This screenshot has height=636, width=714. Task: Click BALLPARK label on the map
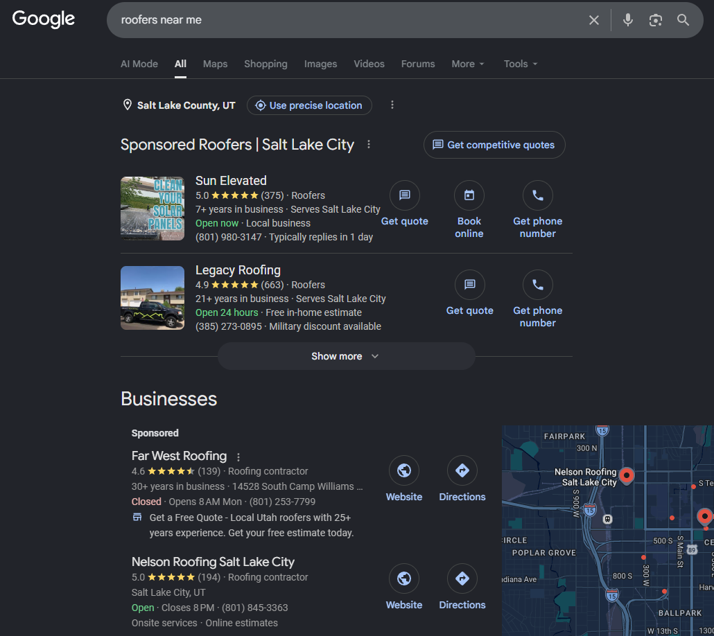pos(680,612)
